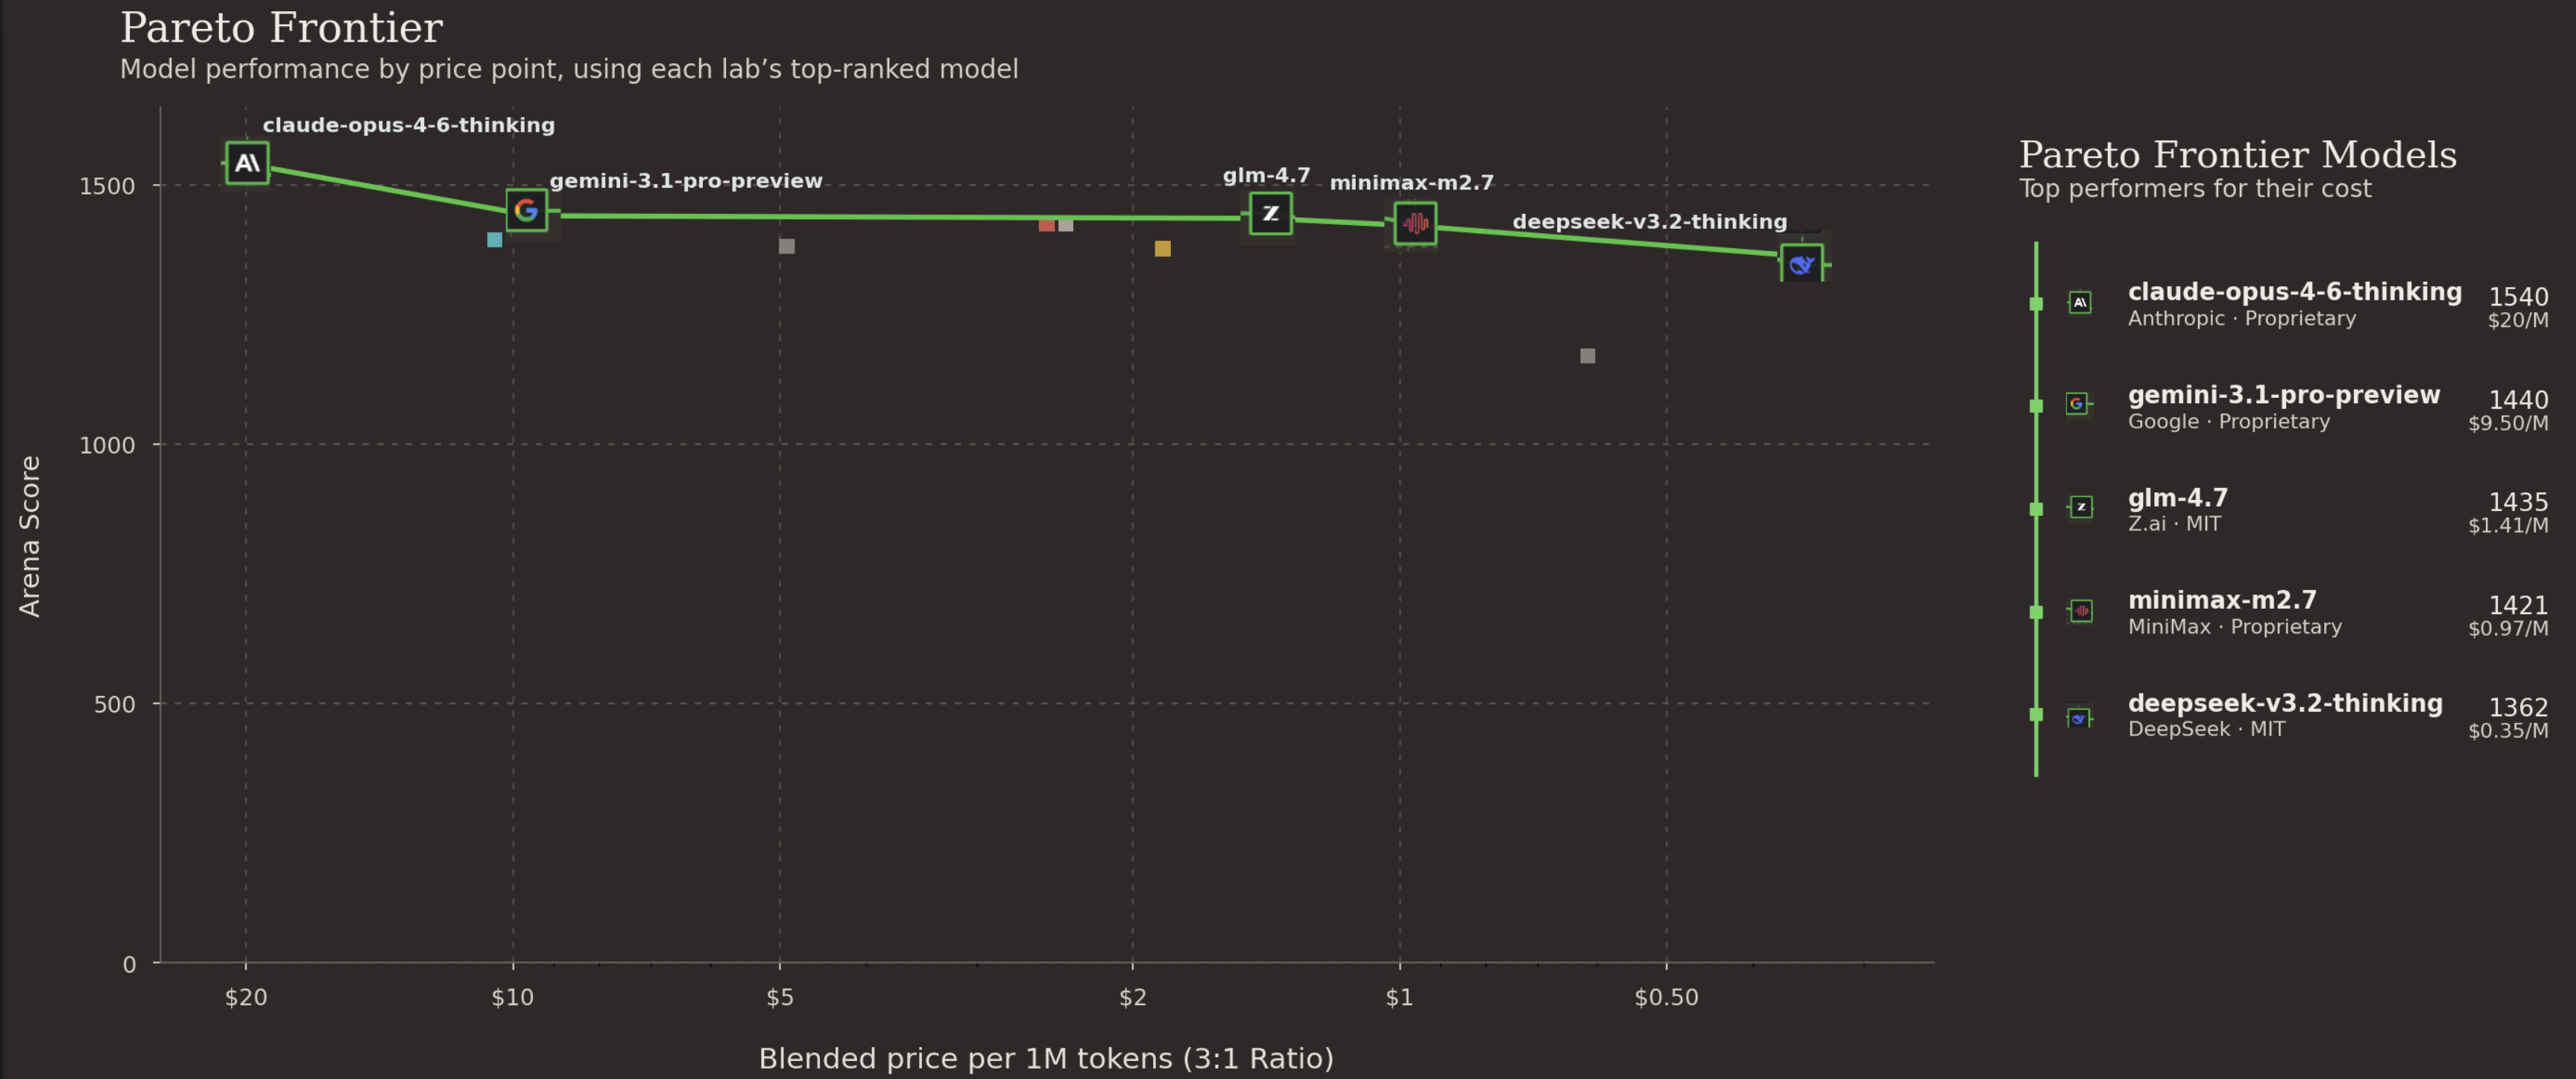Click the Google icon in the models list
This screenshot has width=2576, height=1079.
click(2077, 404)
